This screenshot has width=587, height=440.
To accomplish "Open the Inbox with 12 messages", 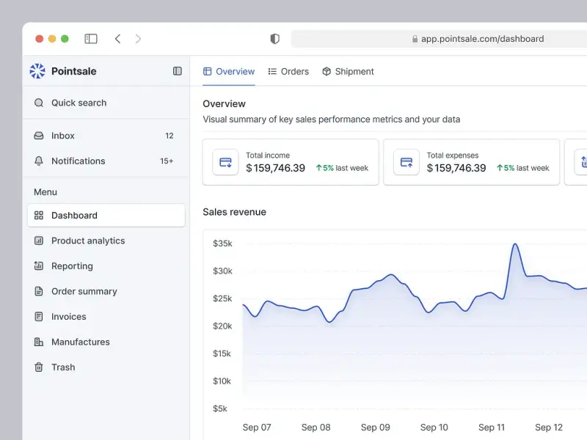I will tap(63, 136).
